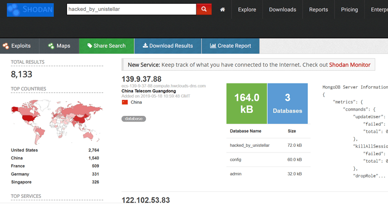Screen dimensions: 388x204
Task: Click the total results count 8,133
Action: [22, 74]
